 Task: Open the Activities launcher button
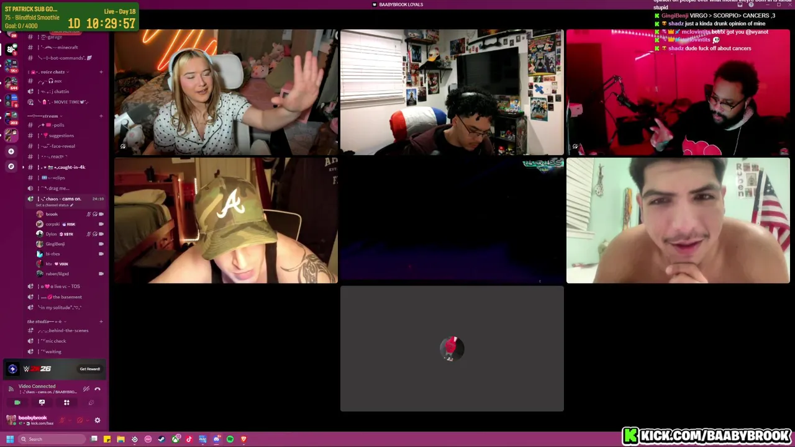click(x=66, y=402)
